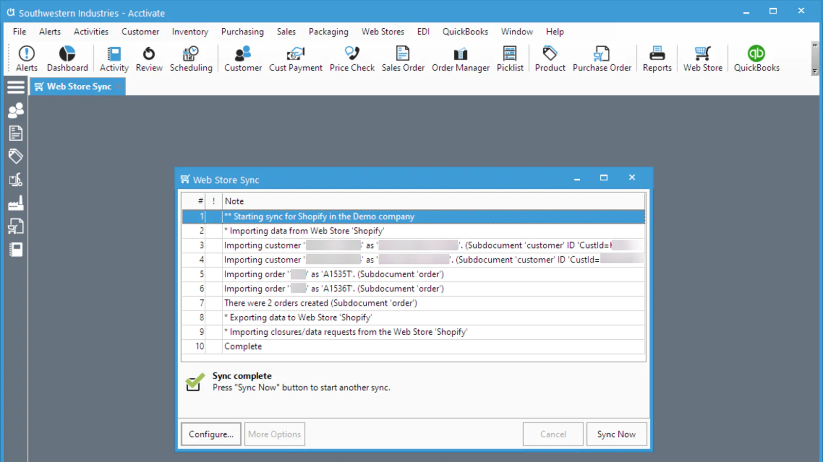Select row 'Importing data from Web Store'

click(x=414, y=231)
